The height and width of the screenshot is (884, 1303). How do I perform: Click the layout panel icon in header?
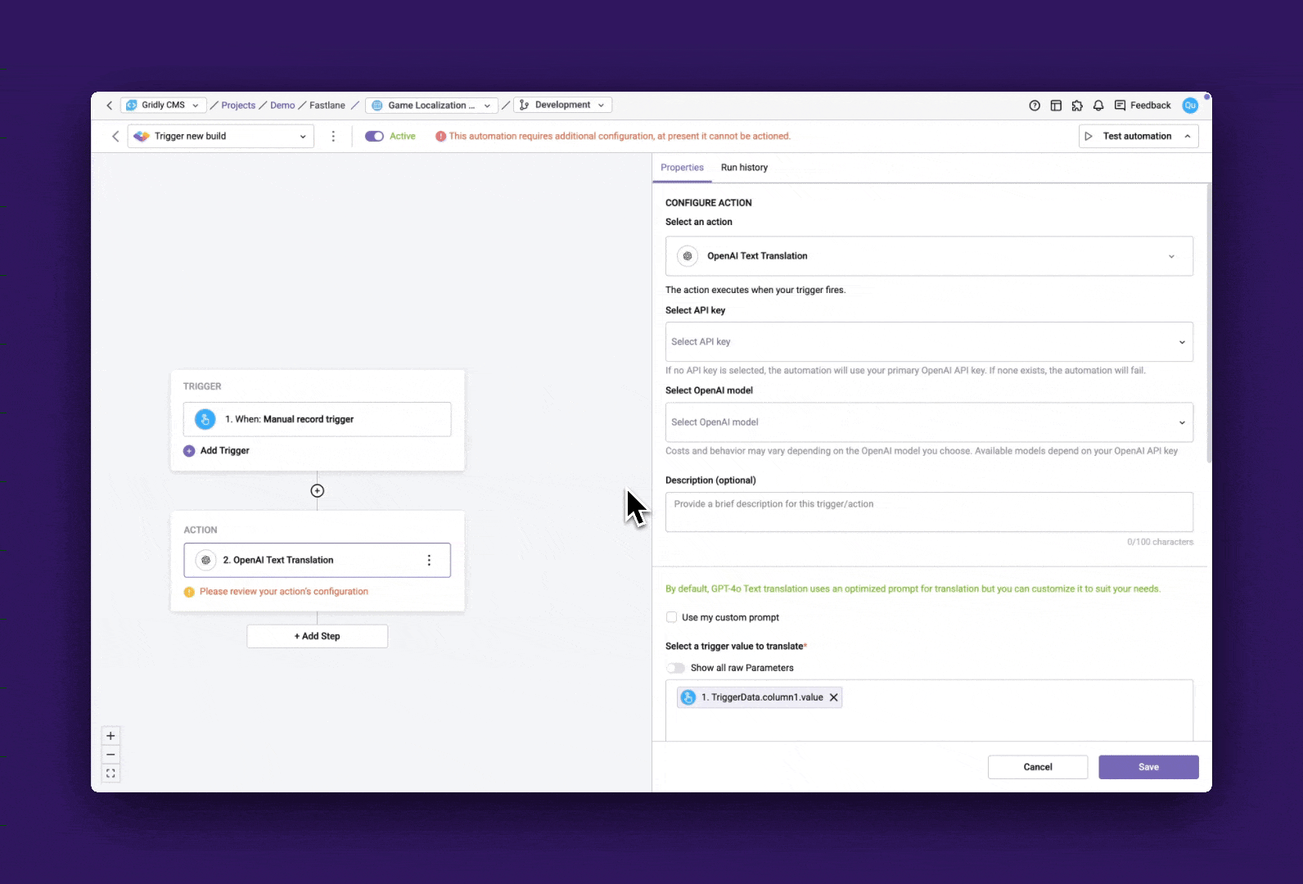(1056, 106)
